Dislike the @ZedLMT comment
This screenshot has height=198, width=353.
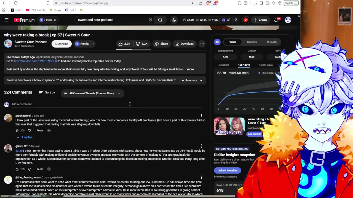coord(30,169)
